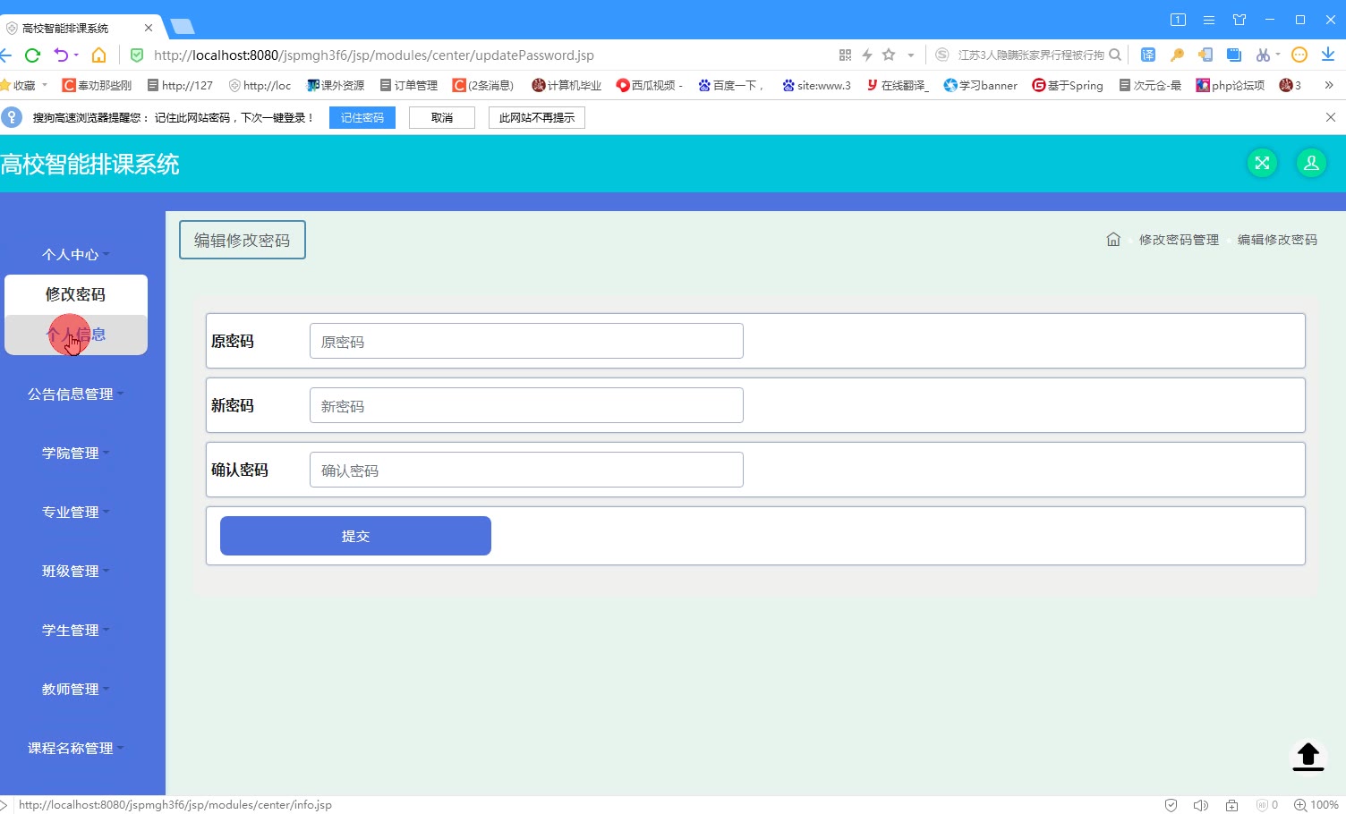This screenshot has width=1346, height=814.
Task: Click the shield icon in the status bar
Action: 1171,805
